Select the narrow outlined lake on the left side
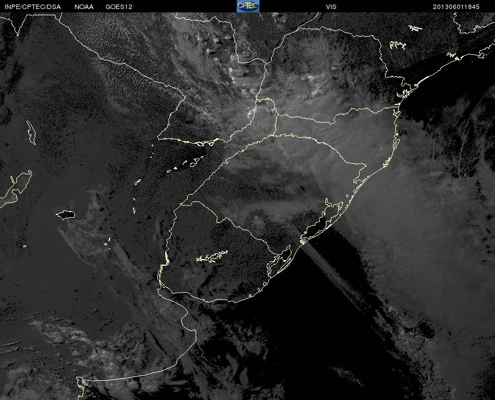The height and width of the screenshot is (400, 495). (x=31, y=133)
